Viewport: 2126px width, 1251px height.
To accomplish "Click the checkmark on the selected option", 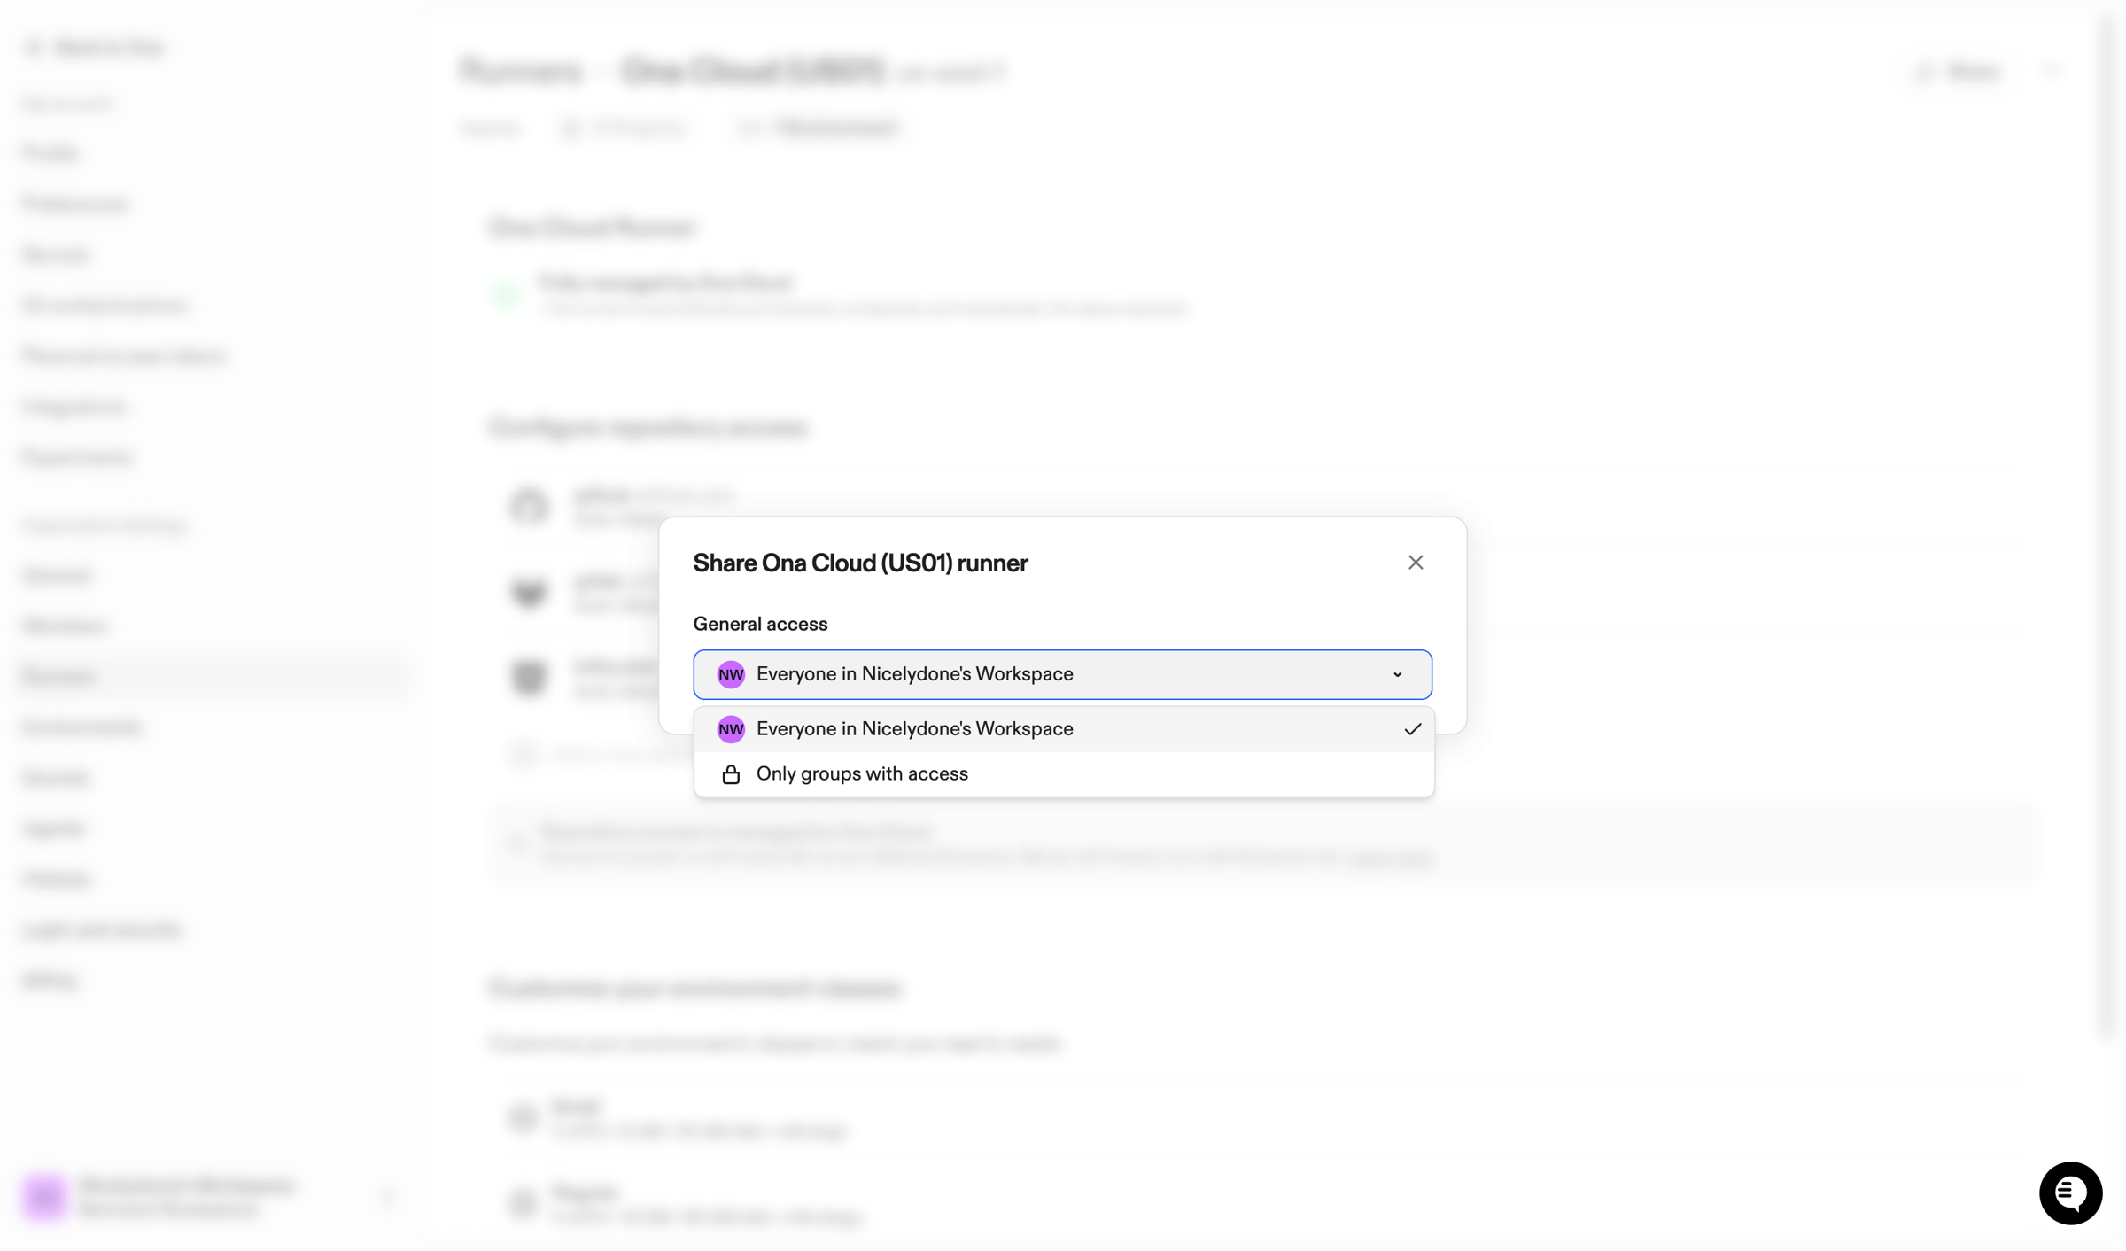I will (1412, 729).
